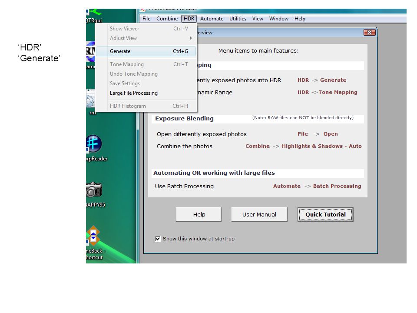Viewport: 417px width, 313px height.
Task: Click Combine the photos text
Action: click(185, 147)
